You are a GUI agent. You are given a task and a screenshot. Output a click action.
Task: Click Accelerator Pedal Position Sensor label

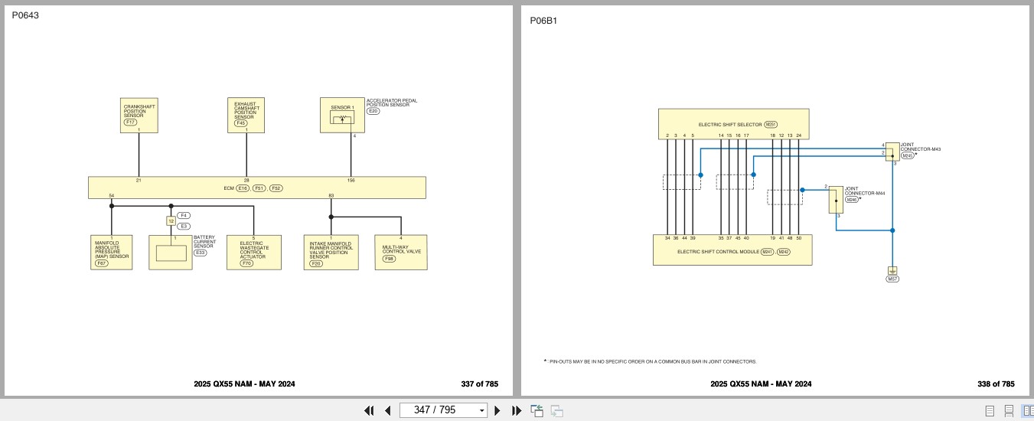point(392,103)
